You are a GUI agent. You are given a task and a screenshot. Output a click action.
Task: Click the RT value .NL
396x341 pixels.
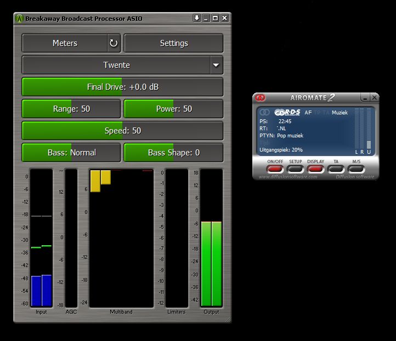(x=281, y=129)
